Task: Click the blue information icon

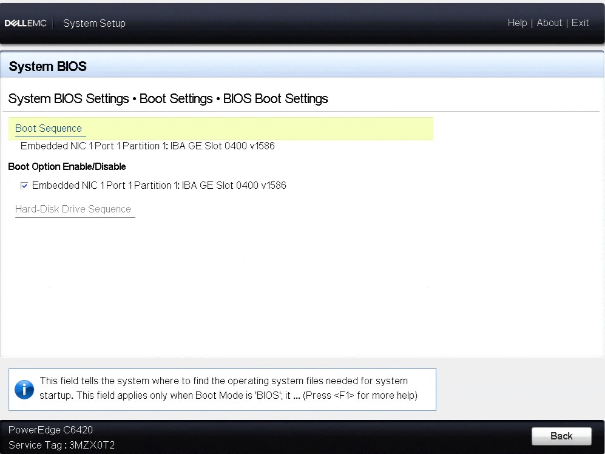Action: click(x=24, y=390)
